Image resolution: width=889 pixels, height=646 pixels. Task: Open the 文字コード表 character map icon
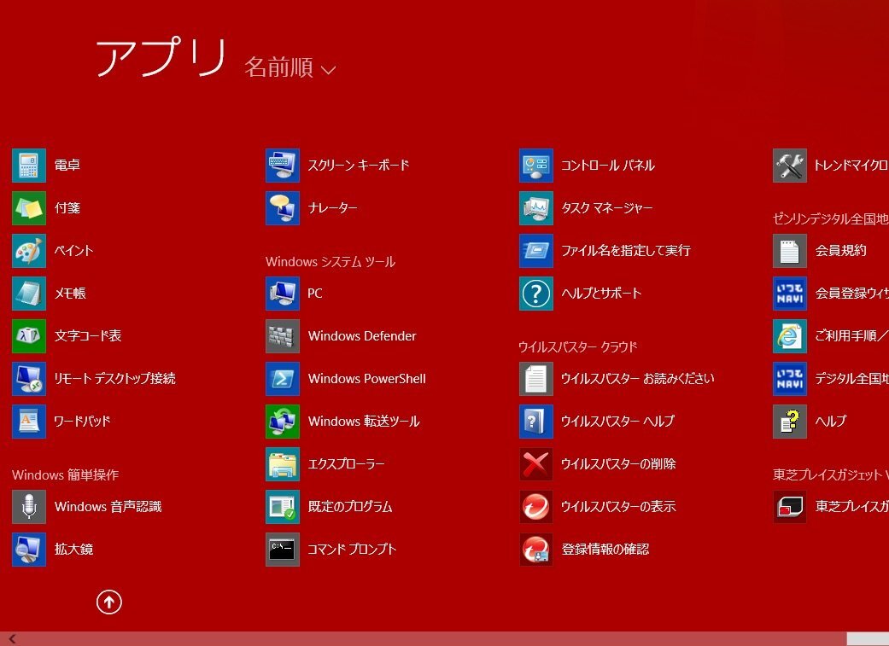coord(29,336)
